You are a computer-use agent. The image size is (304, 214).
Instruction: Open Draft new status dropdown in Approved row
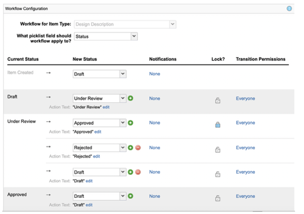[100, 196]
